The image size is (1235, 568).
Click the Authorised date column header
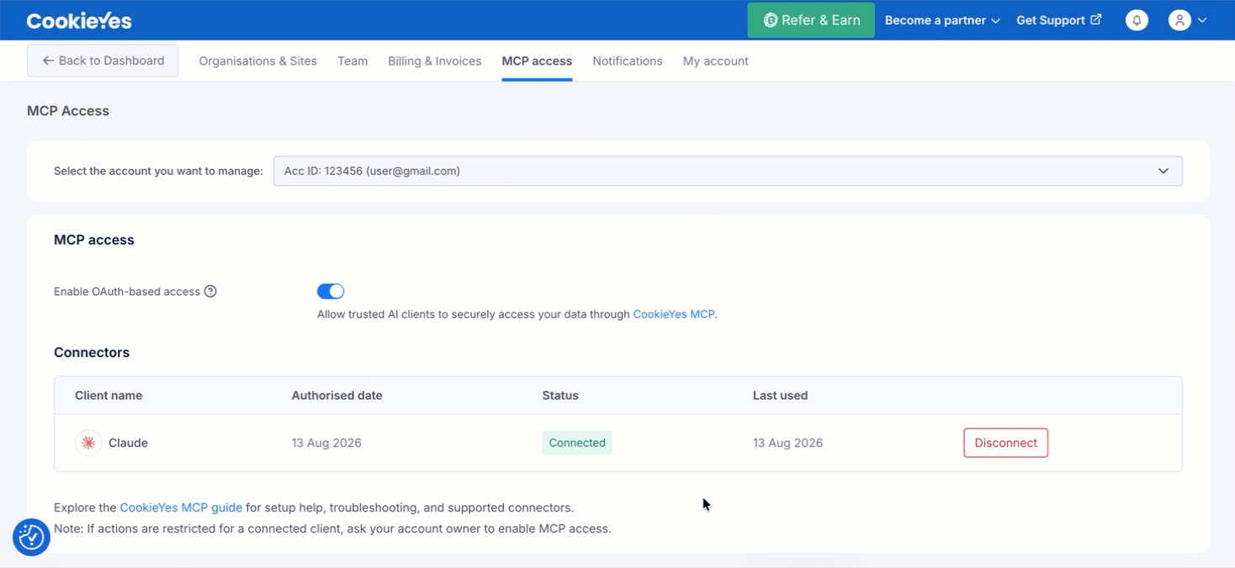point(337,396)
